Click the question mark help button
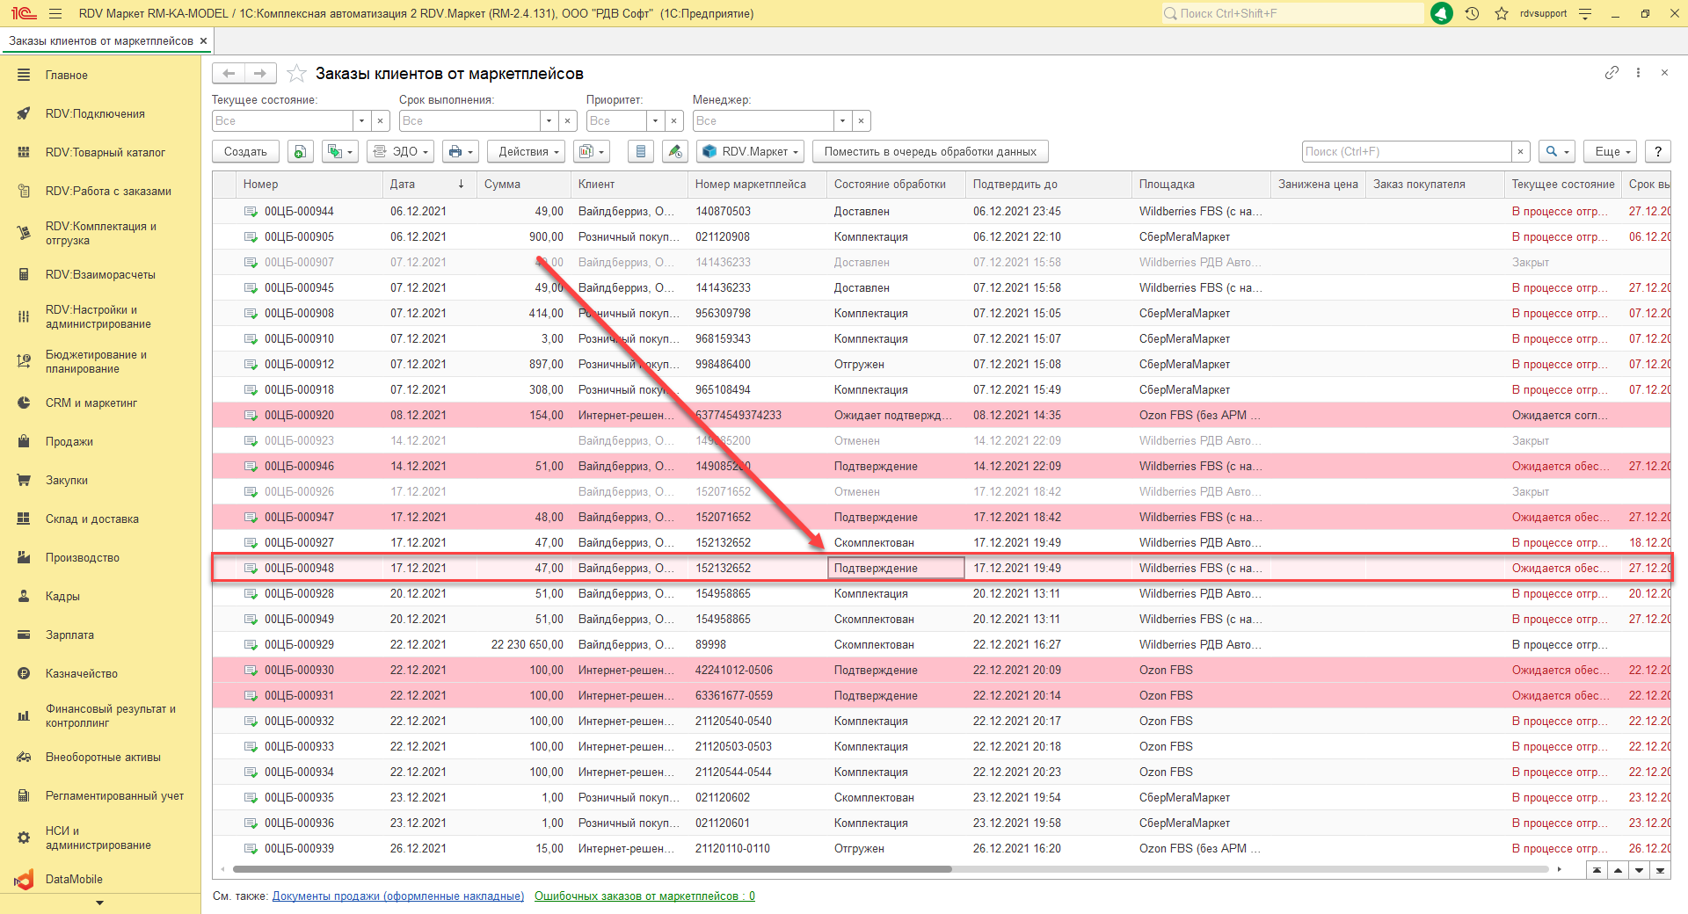The height and width of the screenshot is (914, 1688). (x=1657, y=152)
